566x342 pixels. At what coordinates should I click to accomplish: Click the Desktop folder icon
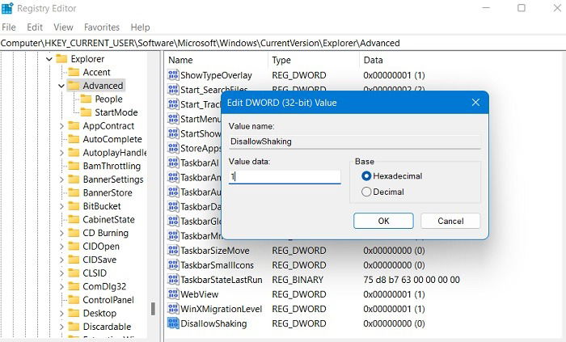[x=74, y=313]
